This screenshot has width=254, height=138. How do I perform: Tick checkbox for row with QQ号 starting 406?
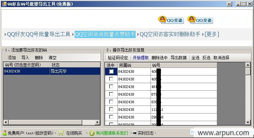click(111, 71)
